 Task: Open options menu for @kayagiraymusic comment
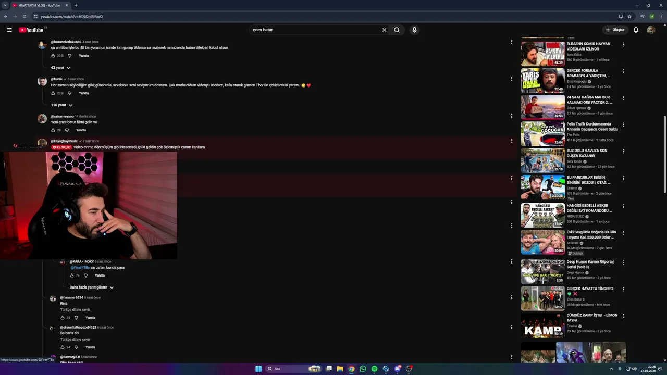coord(511,141)
